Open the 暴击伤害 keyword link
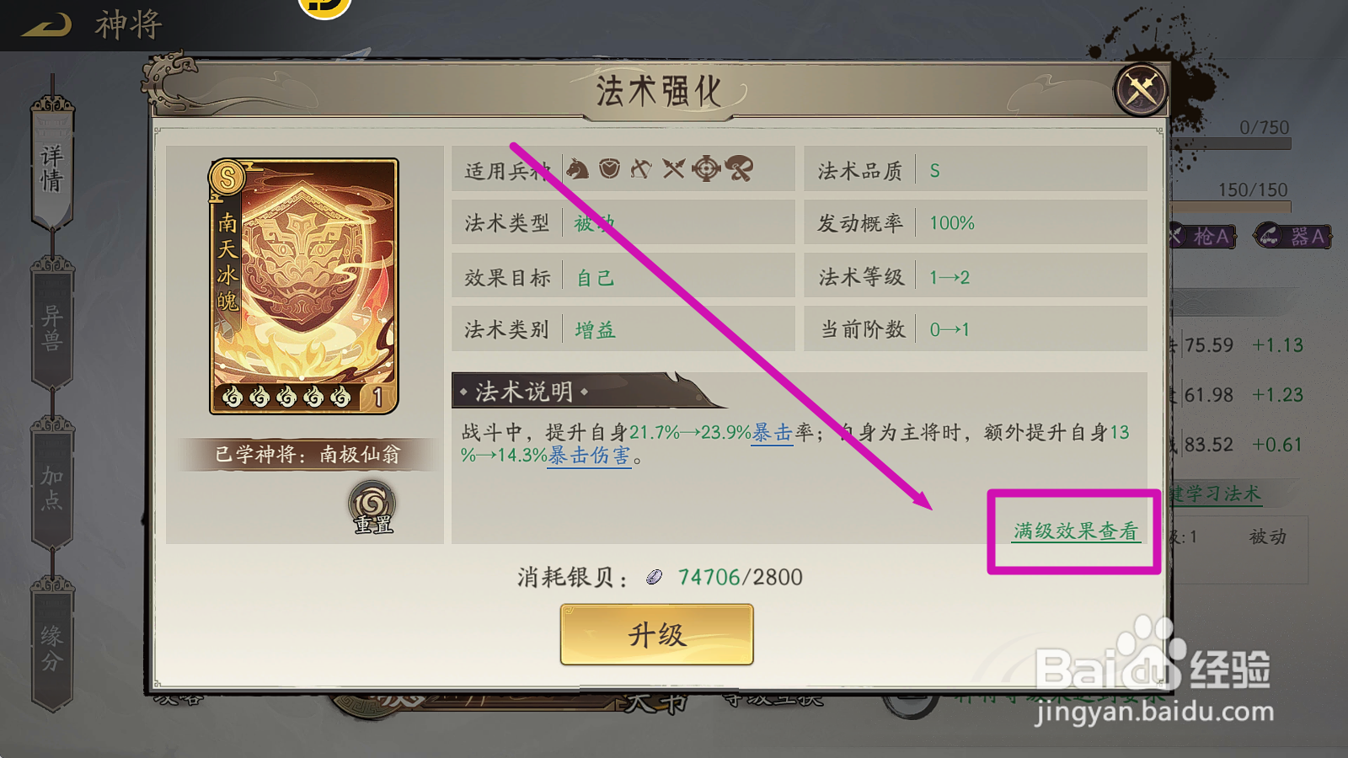Screen dimensions: 1348x758 (589, 456)
